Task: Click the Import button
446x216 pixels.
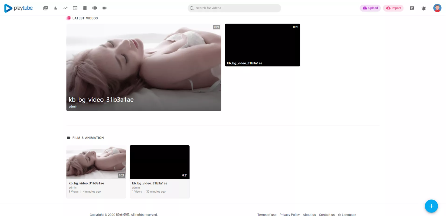Action: [x=393, y=8]
